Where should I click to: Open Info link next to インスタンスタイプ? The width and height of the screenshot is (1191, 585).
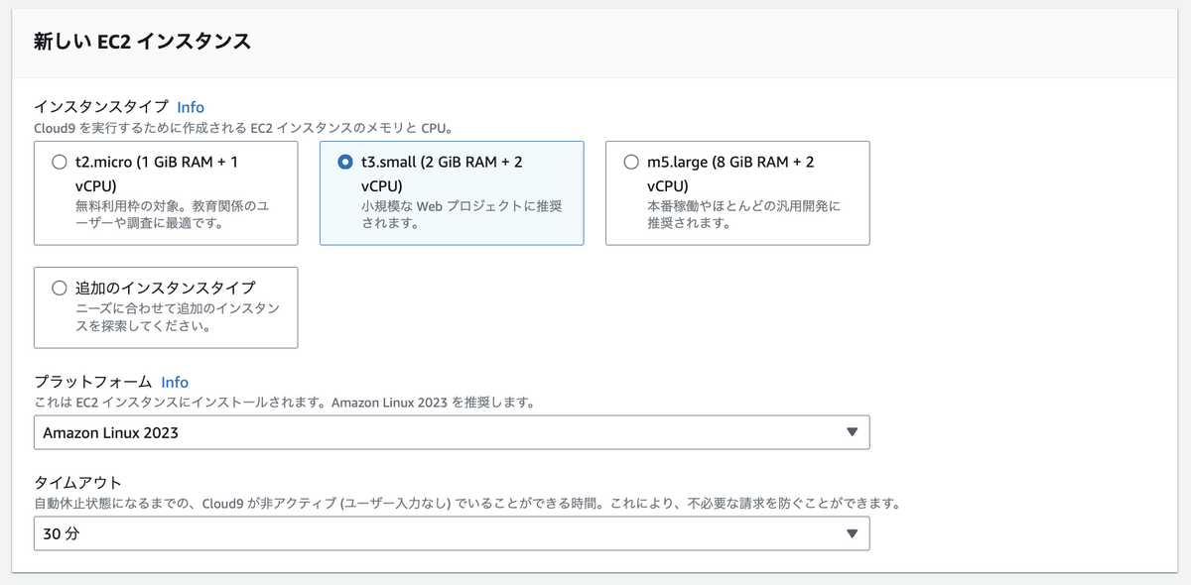tap(191, 107)
